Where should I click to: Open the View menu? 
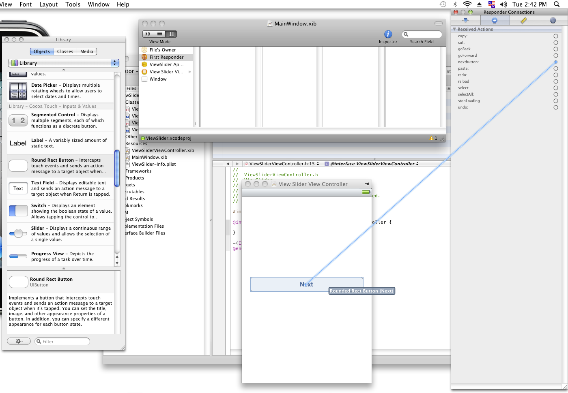click(6, 4)
